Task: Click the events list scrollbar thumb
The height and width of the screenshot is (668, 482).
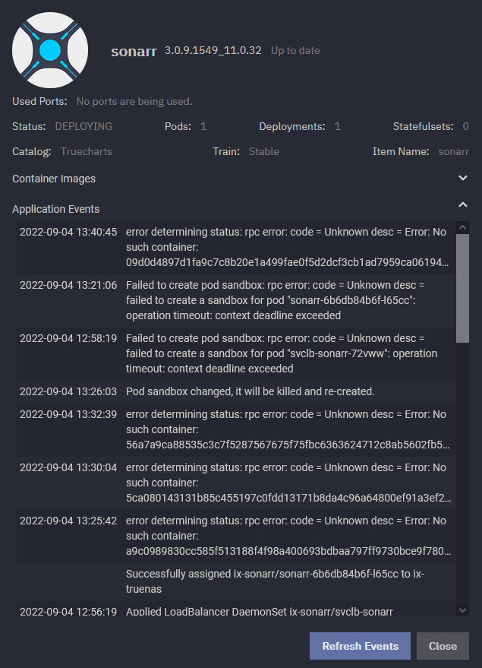Action: pos(463,289)
